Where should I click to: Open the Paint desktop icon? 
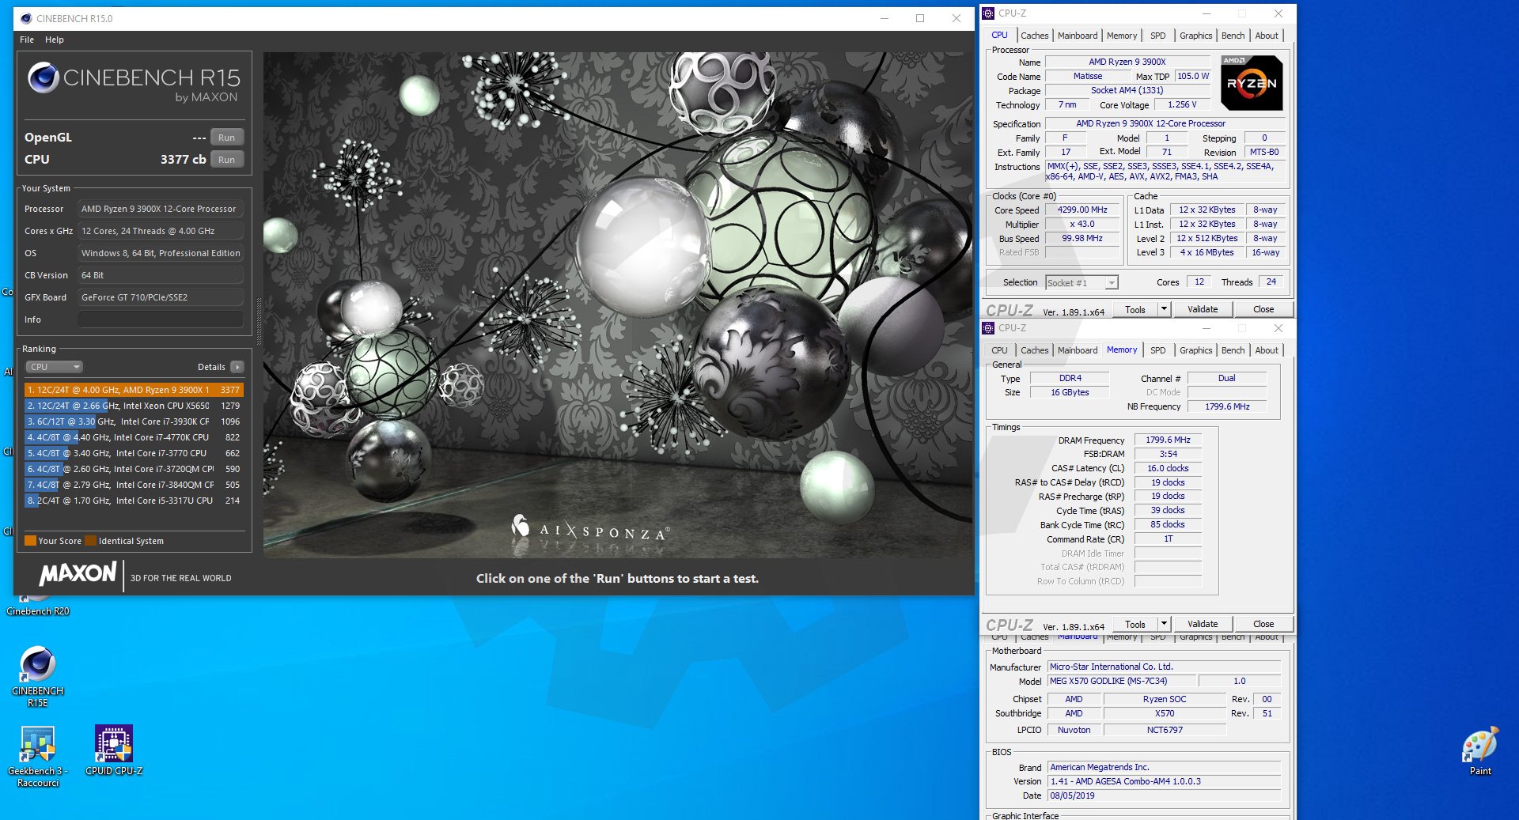coord(1479,745)
